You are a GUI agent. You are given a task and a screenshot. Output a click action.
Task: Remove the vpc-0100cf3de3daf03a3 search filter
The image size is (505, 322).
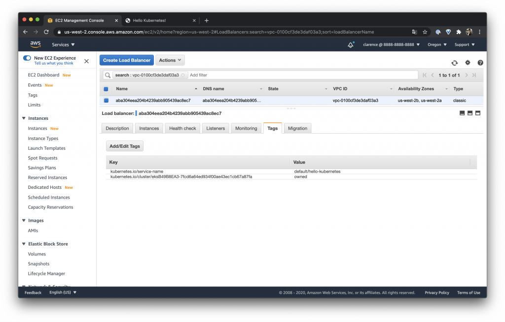(x=182, y=75)
